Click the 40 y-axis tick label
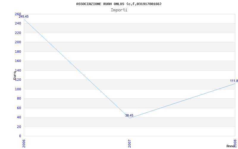 pyautogui.click(x=19, y=117)
